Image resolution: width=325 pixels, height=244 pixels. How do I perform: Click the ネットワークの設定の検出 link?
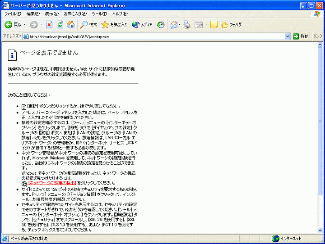click(x=51, y=183)
